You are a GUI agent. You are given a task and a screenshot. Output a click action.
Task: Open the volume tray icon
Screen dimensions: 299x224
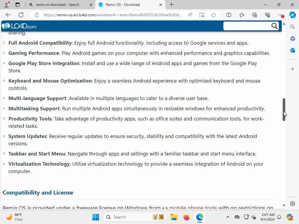click(254, 217)
